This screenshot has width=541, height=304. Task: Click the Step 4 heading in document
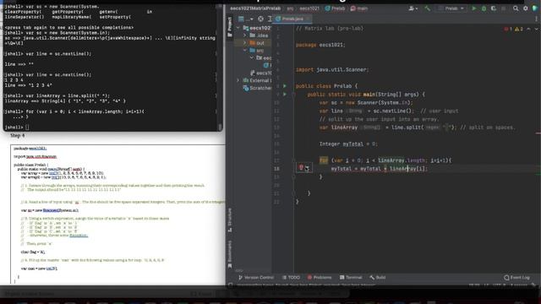17,135
